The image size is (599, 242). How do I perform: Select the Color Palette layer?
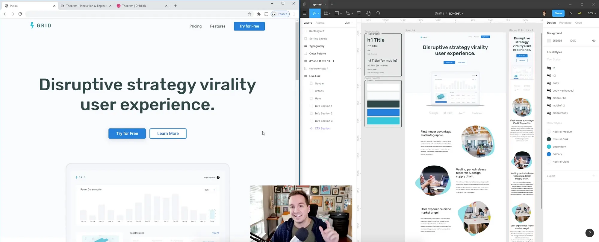[x=317, y=54]
